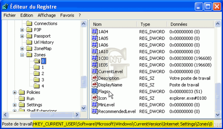Image resolution: width=223 pixels, height=129 pixels.
Task: Select the RecommendedLevel value name
Action: click(x=117, y=112)
